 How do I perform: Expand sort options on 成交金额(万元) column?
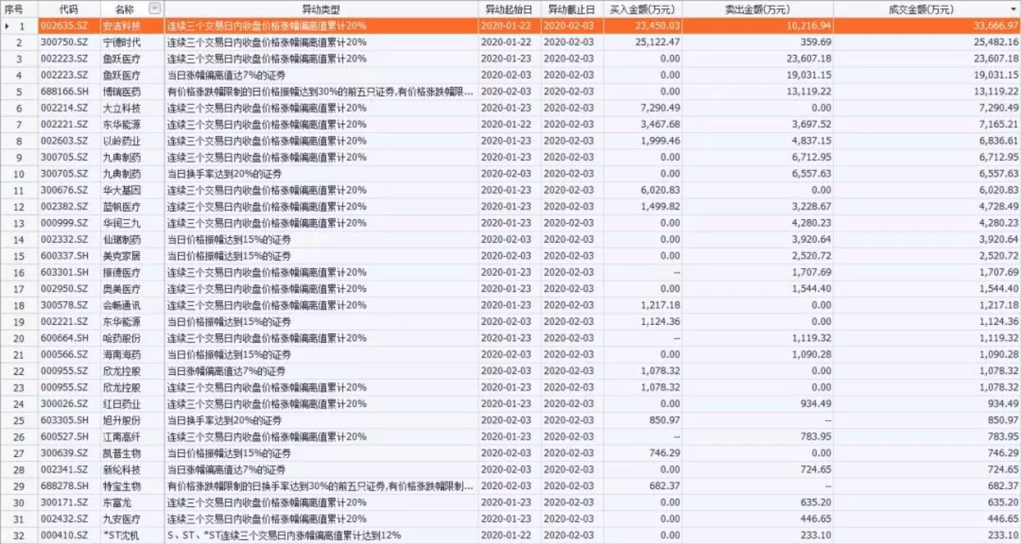tap(1013, 8)
